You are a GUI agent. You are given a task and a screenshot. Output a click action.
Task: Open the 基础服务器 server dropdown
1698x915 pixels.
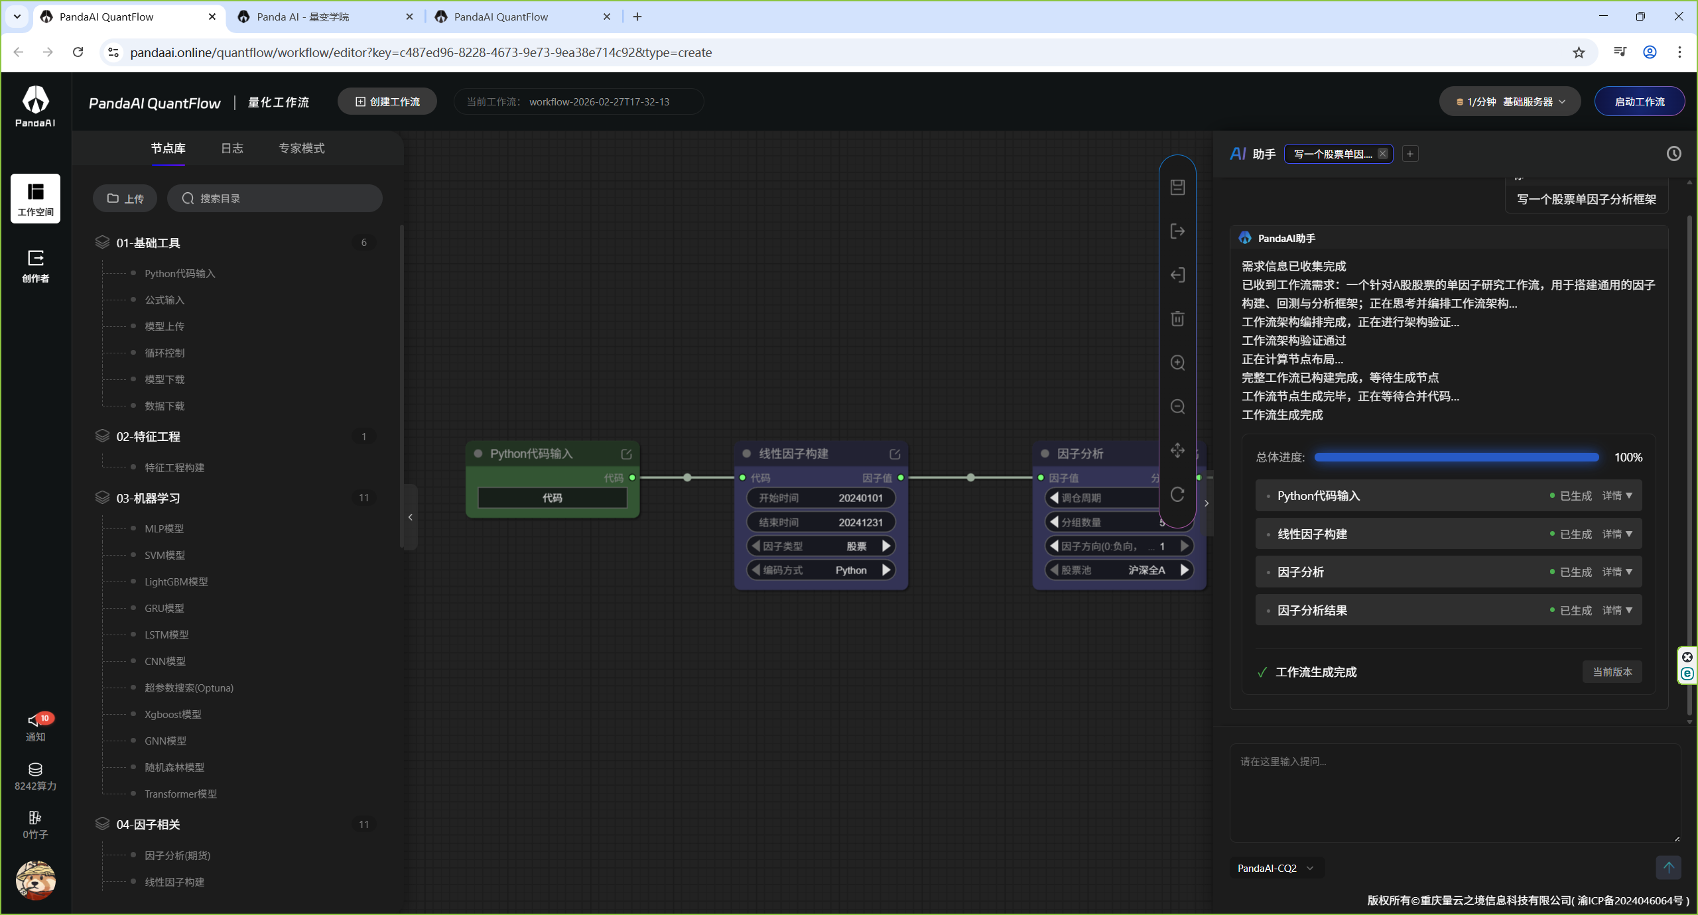(1510, 101)
